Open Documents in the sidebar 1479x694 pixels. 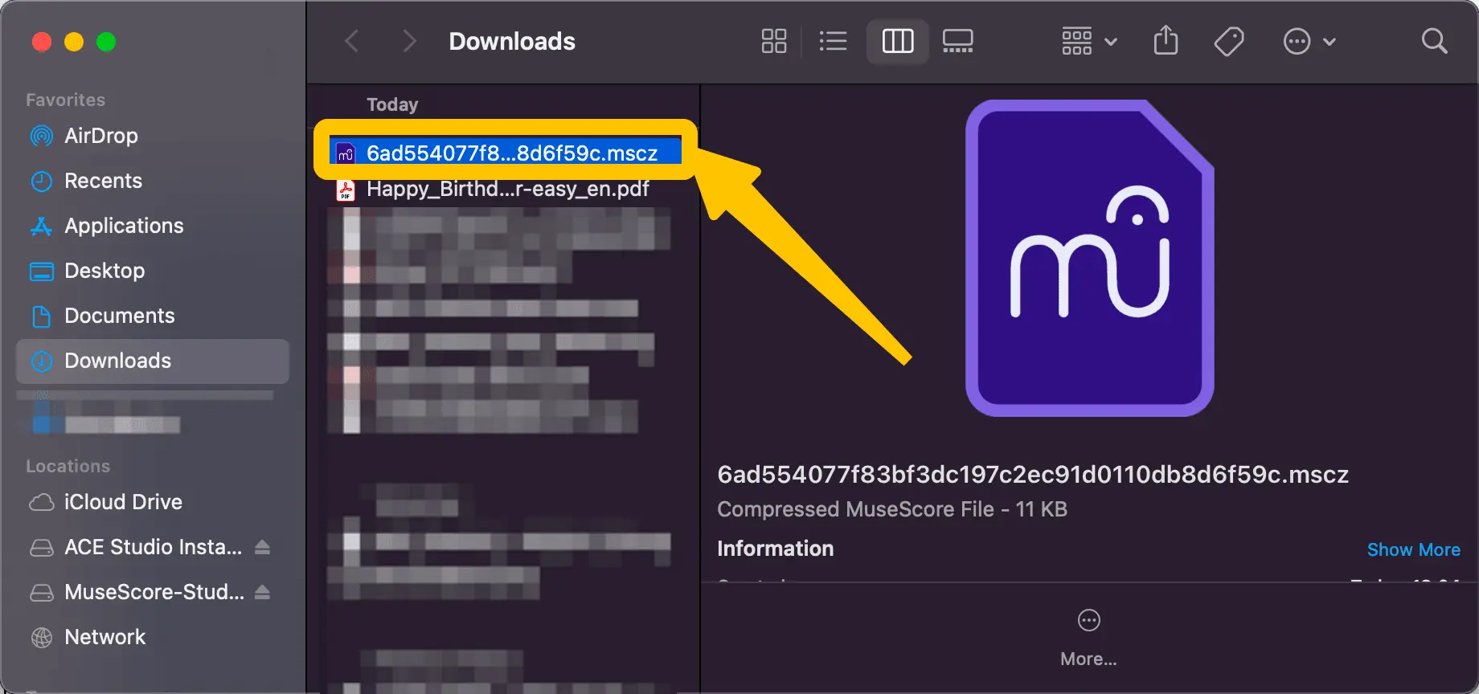pos(153,316)
